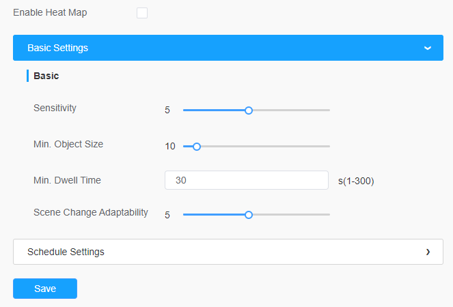
Task: Click the Sensitivity slider handle
Action: [249, 111]
